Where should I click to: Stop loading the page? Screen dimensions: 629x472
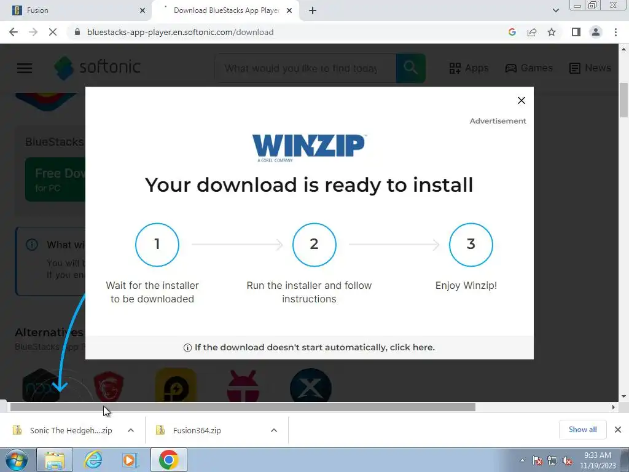click(53, 32)
